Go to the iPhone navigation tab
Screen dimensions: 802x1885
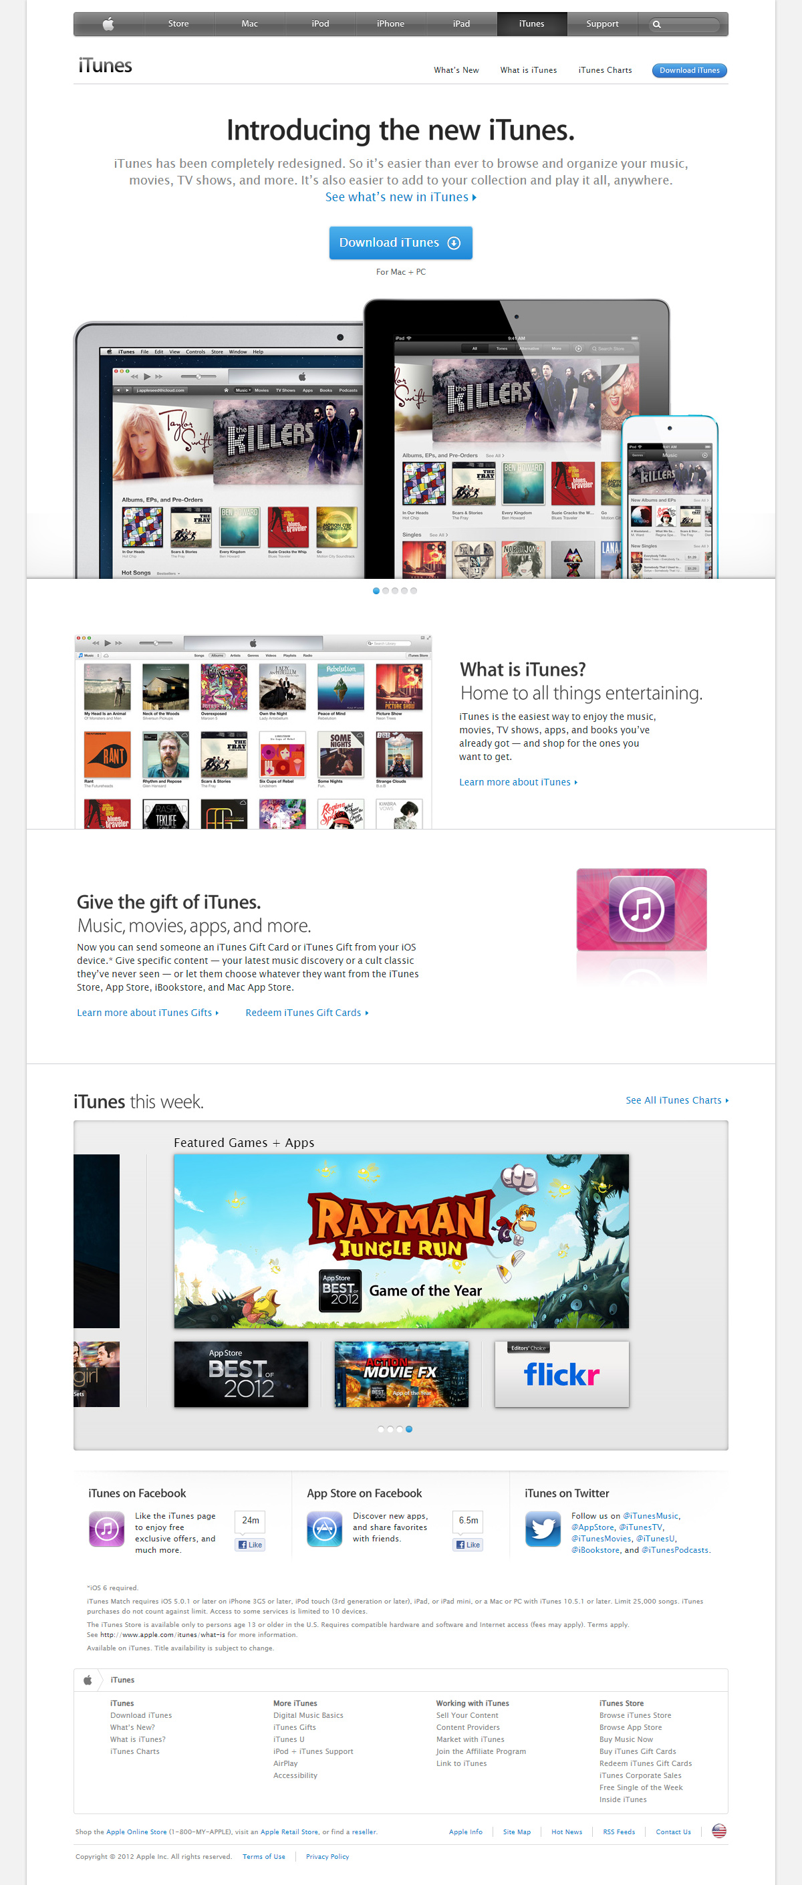pos(391,24)
